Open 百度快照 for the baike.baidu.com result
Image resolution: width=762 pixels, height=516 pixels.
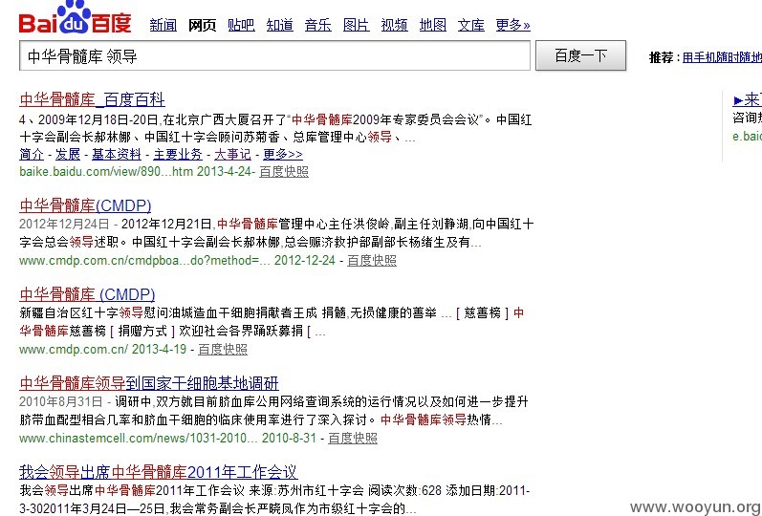click(284, 171)
